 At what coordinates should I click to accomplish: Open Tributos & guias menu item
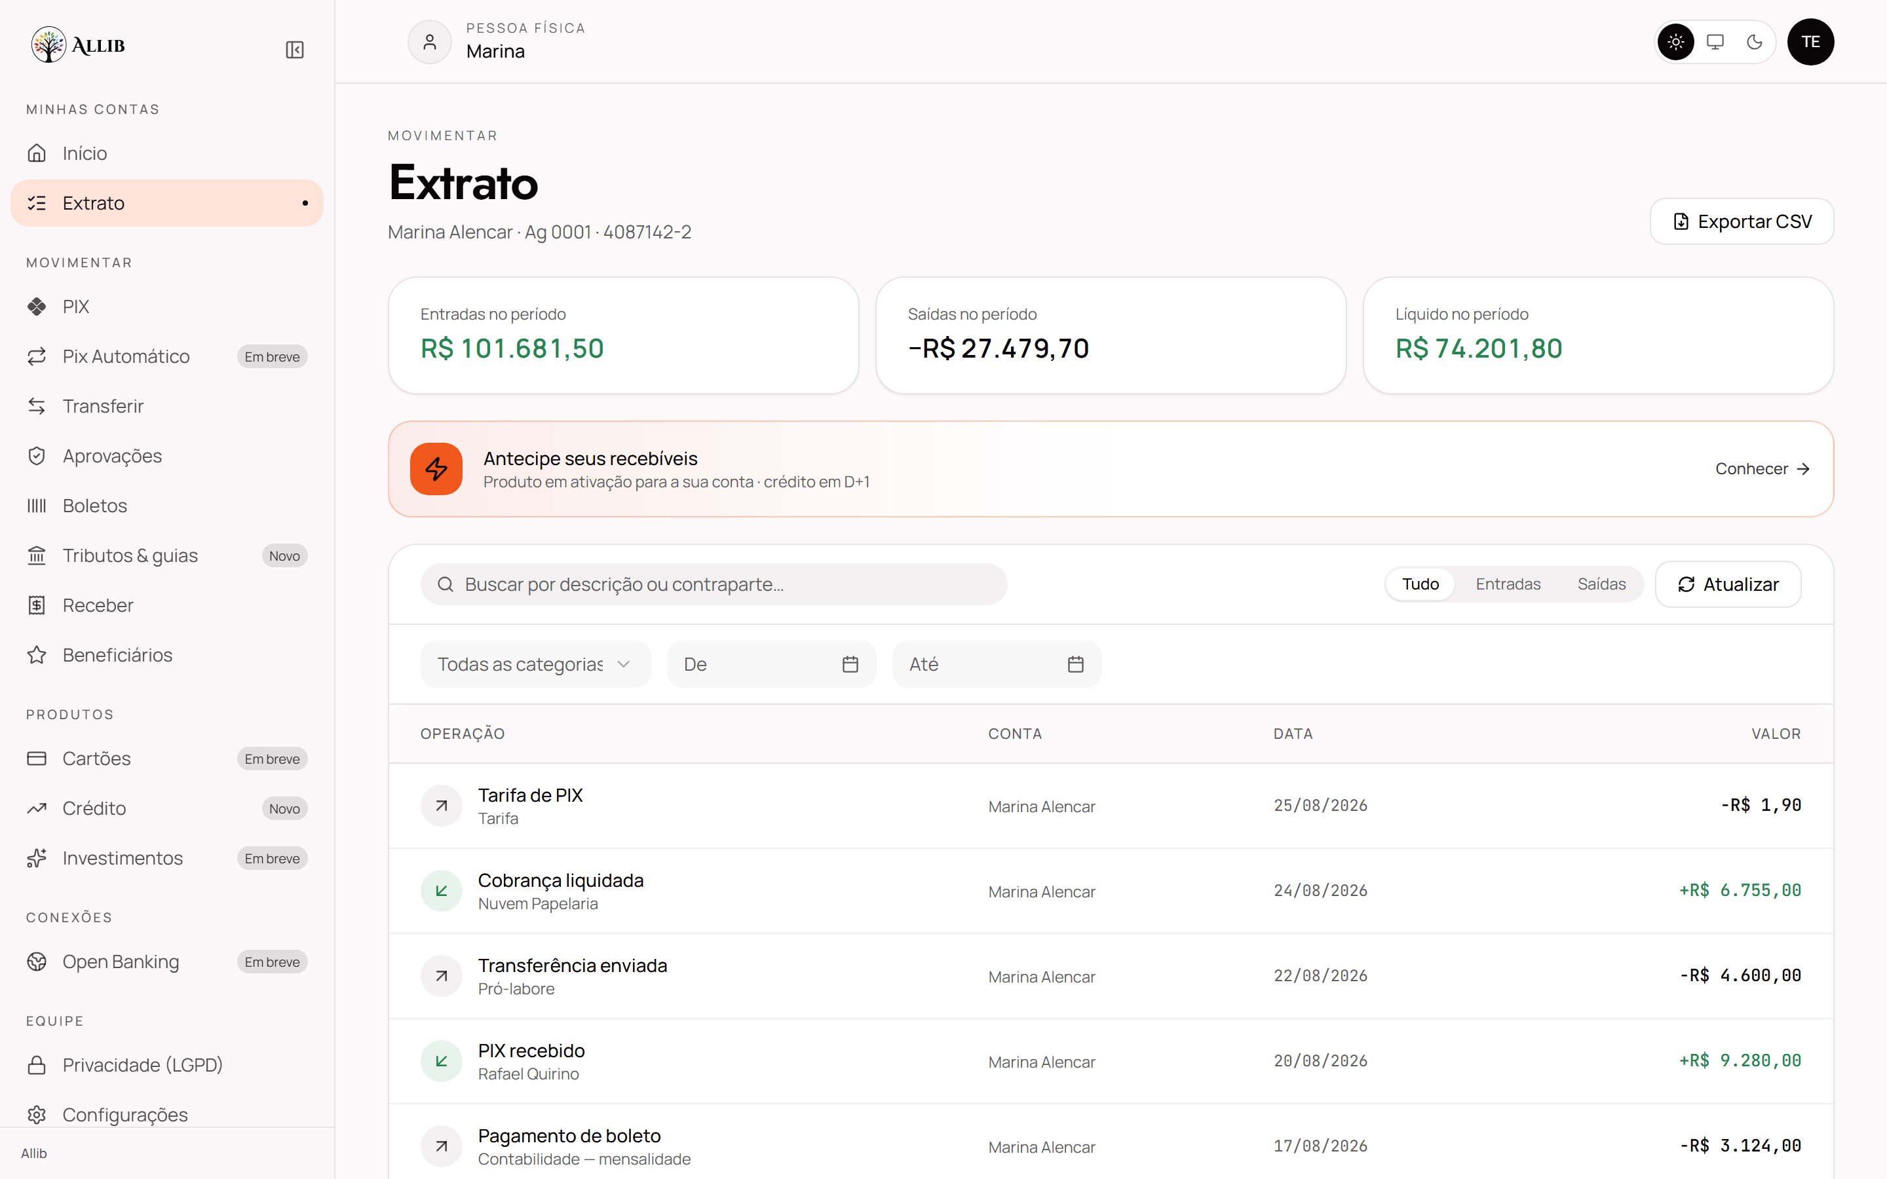167,556
